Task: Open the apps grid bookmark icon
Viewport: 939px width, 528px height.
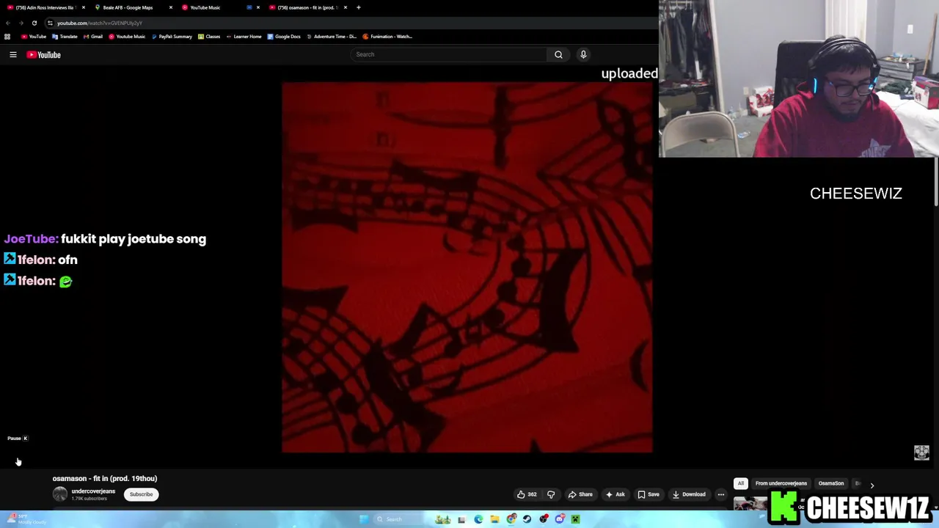Action: pos(7,37)
